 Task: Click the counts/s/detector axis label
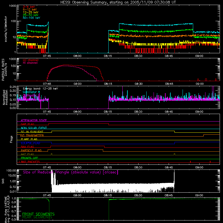coord(6,29)
